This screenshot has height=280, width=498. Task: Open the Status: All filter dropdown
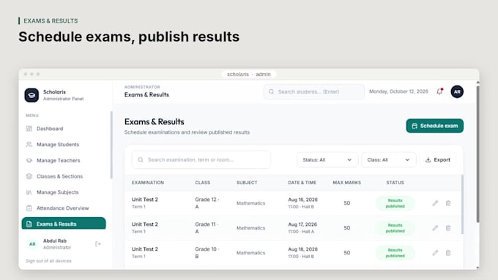point(327,160)
